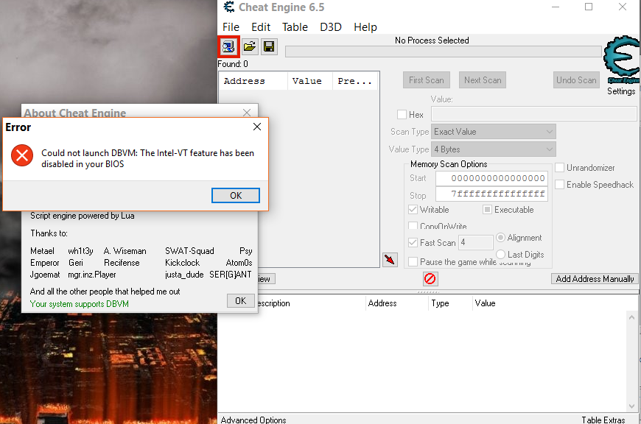Click the Address column header in results
The width and height of the screenshot is (641, 424).
253,81
